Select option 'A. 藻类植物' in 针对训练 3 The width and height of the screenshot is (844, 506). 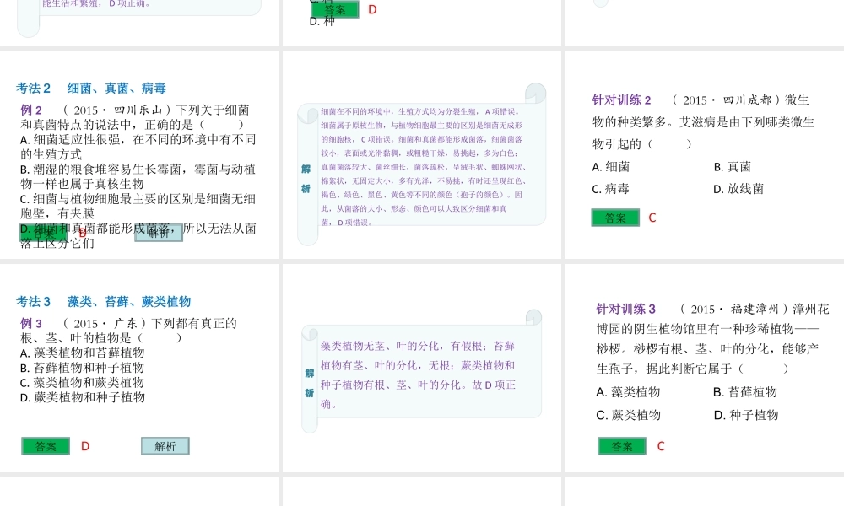(628, 392)
